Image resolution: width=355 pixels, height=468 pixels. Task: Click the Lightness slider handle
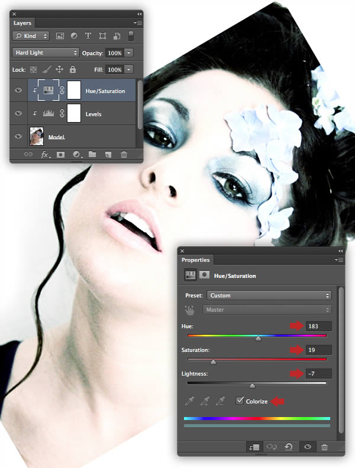[x=252, y=386]
